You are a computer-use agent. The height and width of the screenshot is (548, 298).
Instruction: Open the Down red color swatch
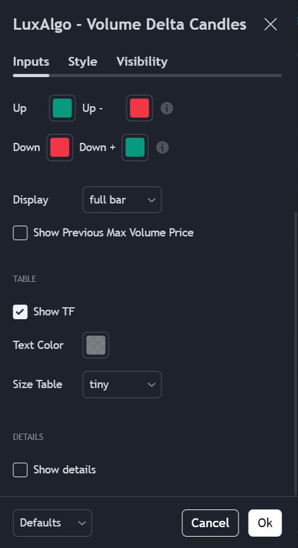click(x=60, y=147)
